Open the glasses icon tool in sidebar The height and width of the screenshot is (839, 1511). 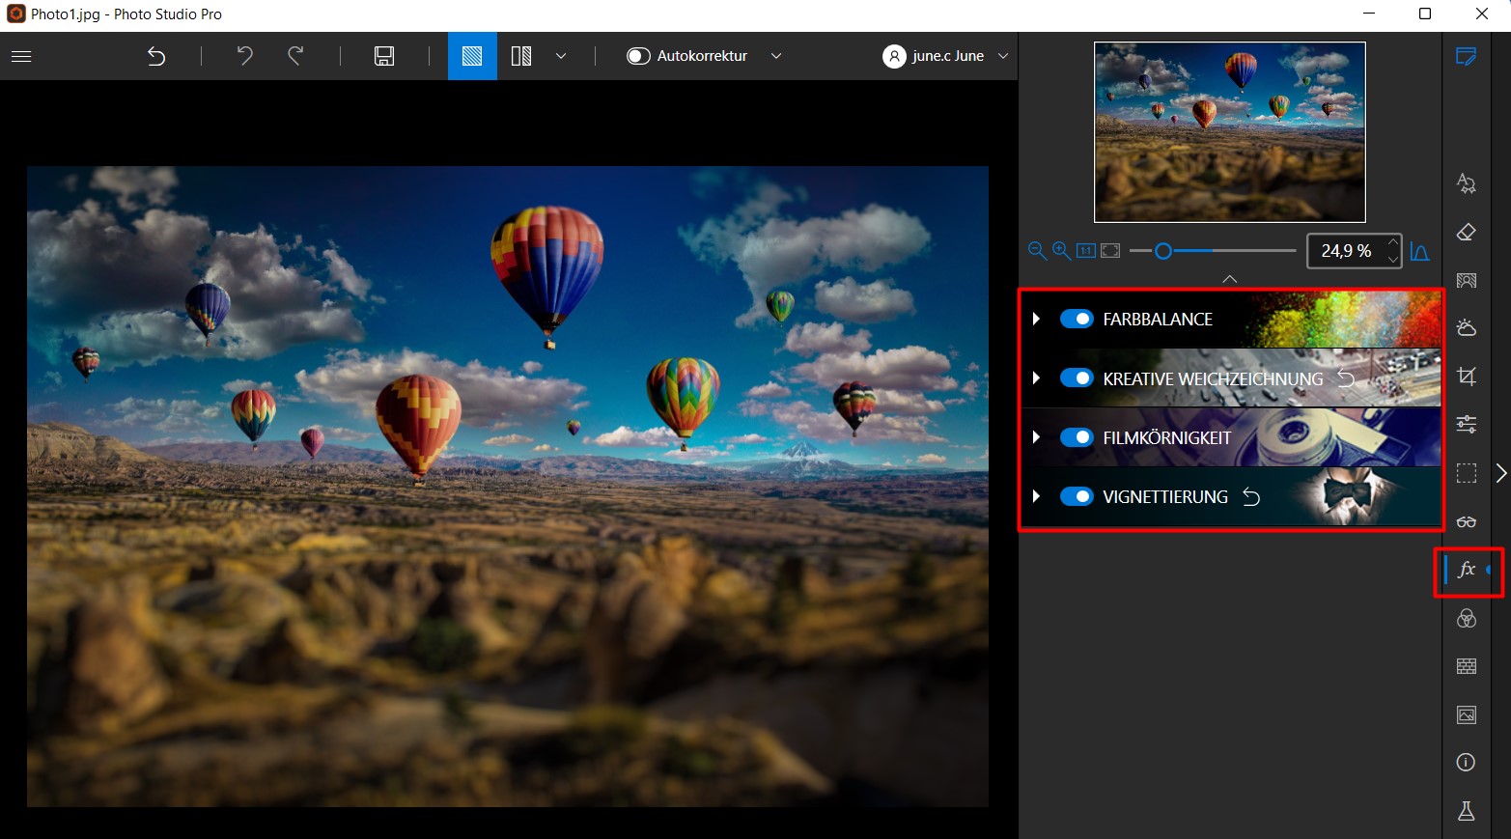tap(1467, 521)
